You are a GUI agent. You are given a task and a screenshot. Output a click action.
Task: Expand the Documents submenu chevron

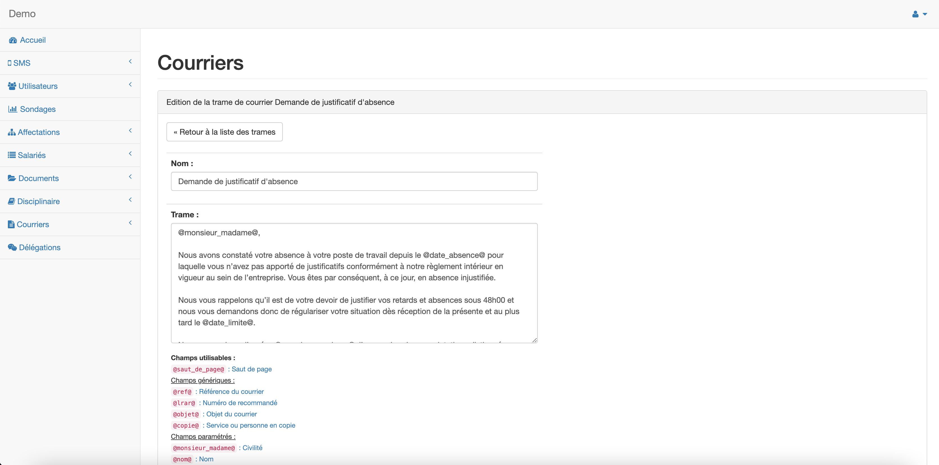click(130, 176)
